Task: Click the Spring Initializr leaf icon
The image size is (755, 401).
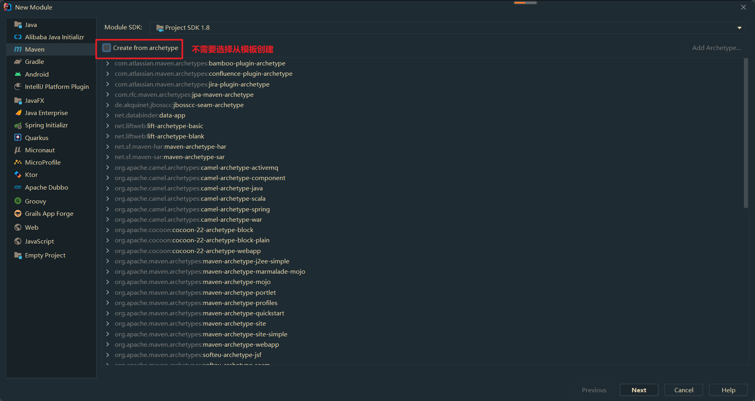Action: (x=18, y=125)
